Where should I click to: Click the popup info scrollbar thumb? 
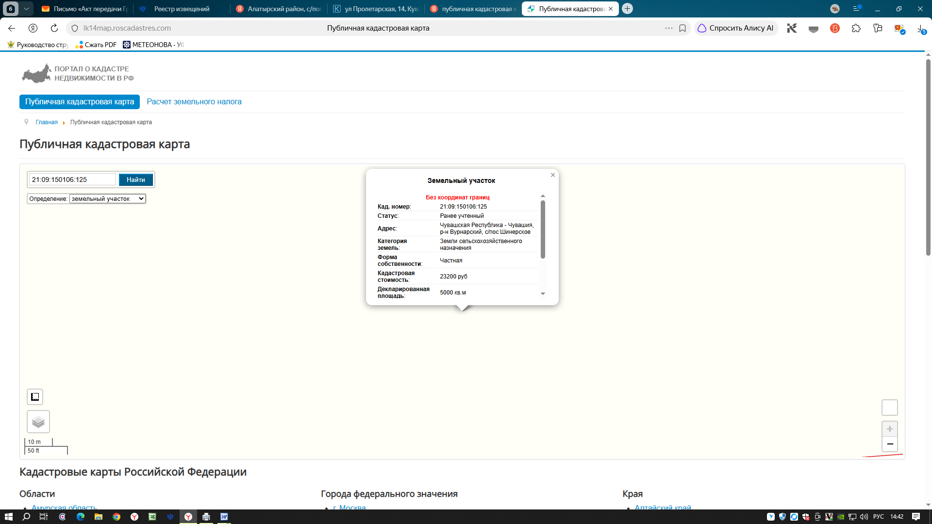tap(543, 229)
